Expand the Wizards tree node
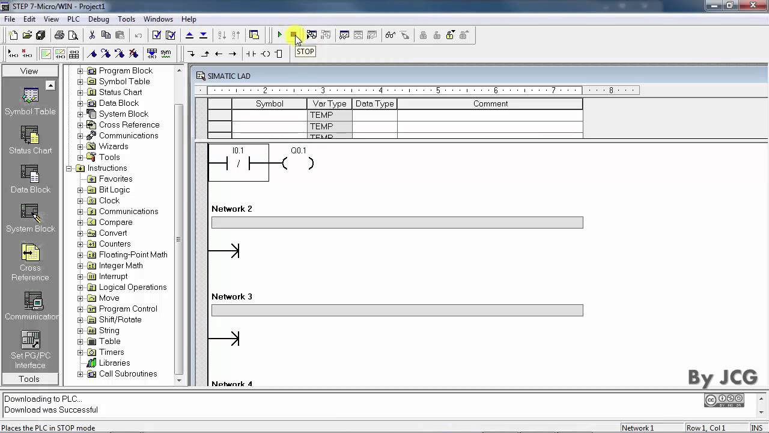Screen dimensions: 769x433 pyautogui.click(x=81, y=147)
